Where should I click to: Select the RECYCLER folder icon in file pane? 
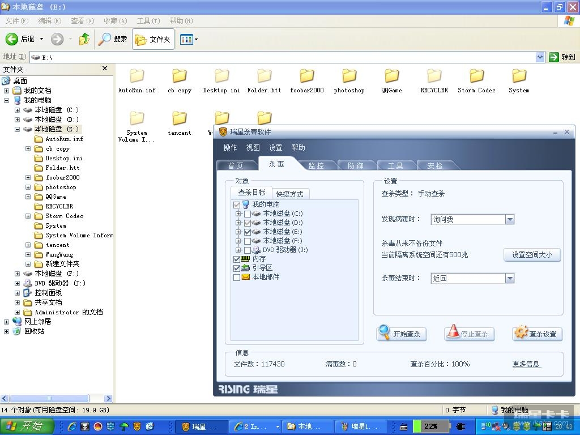(x=434, y=76)
